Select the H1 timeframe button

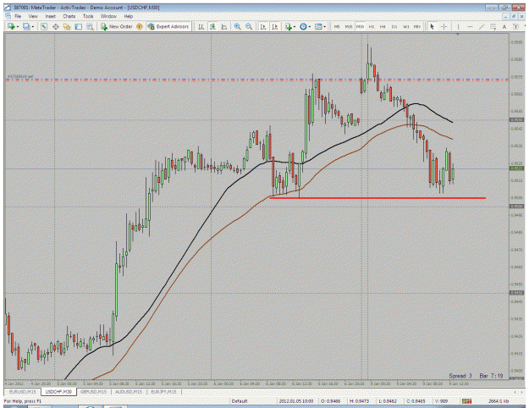371,26
